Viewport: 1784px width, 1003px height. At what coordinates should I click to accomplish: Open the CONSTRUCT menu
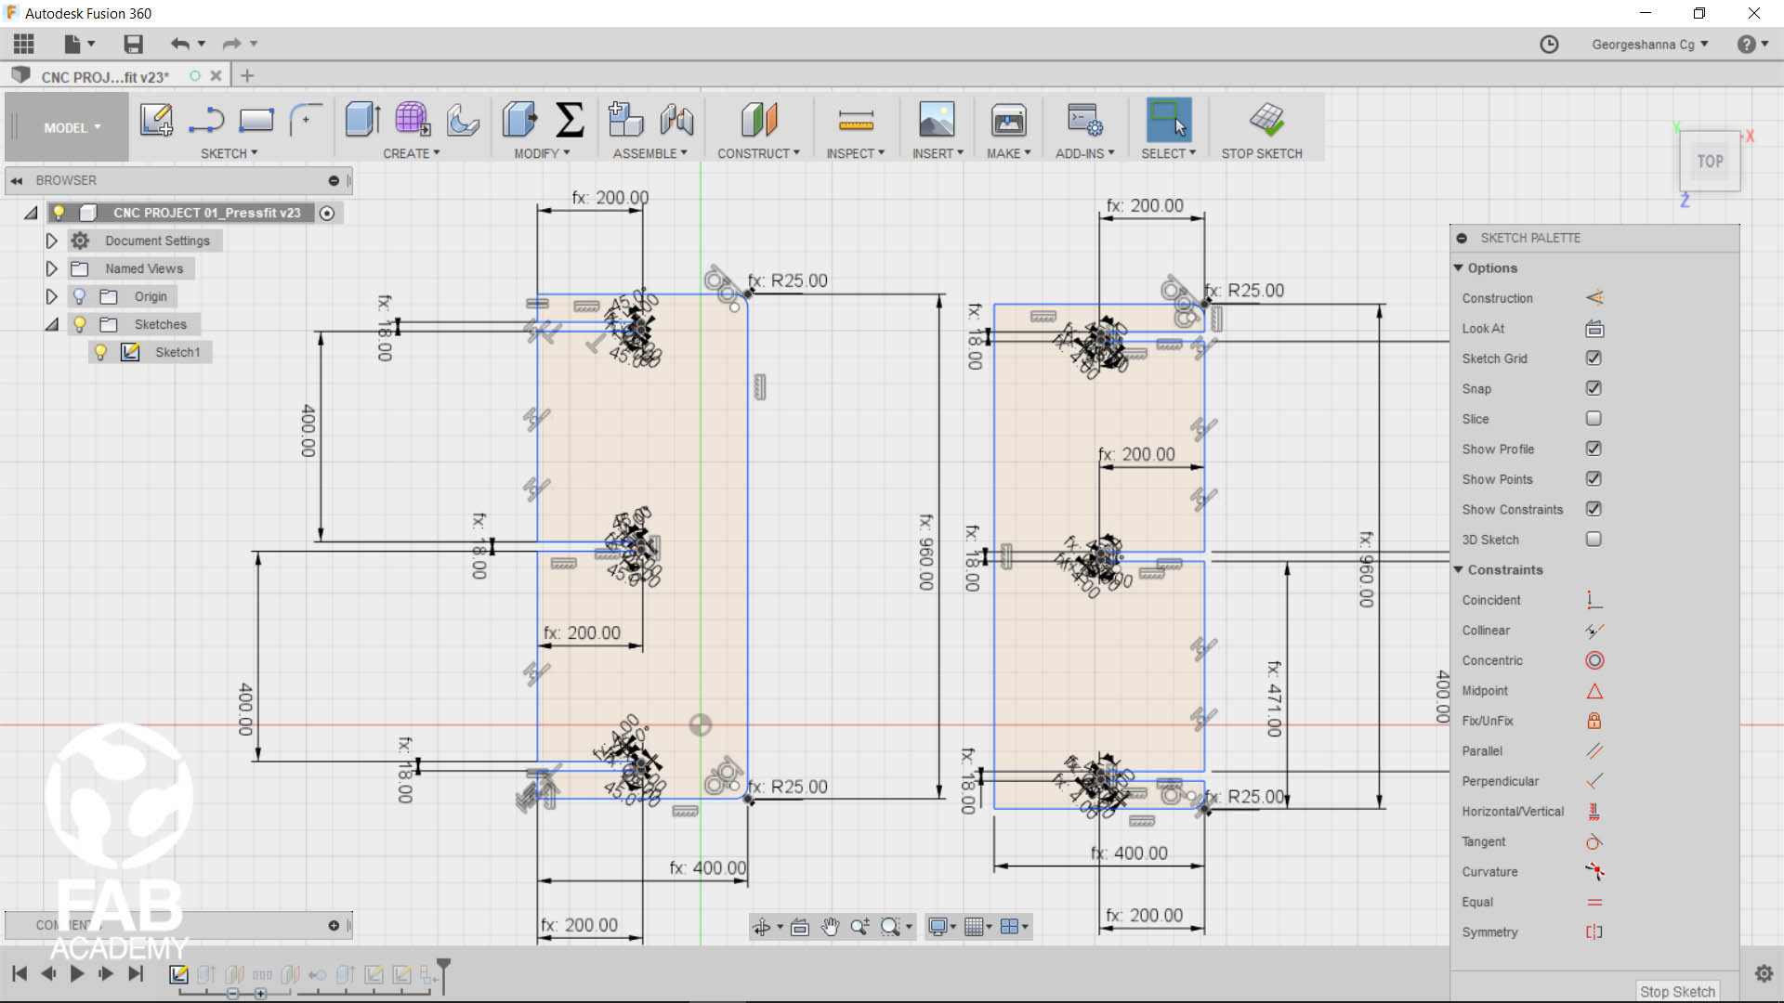click(x=758, y=153)
